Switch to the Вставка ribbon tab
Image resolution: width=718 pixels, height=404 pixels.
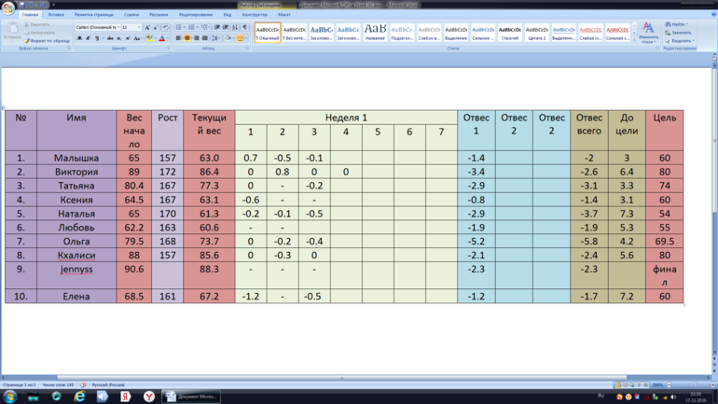(56, 15)
